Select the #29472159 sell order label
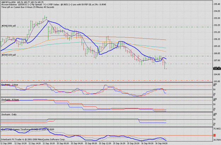This screenshot has height=145, width=221. pos(8,55)
